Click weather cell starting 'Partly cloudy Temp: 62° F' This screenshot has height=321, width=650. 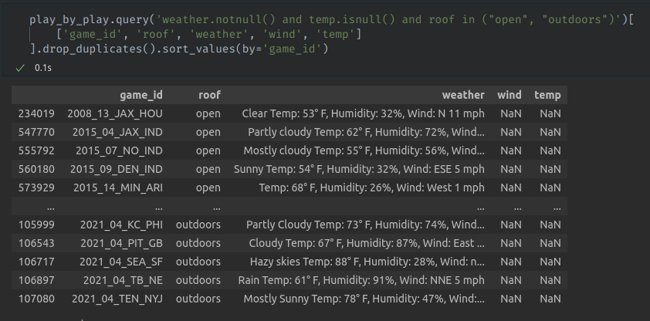366,132
